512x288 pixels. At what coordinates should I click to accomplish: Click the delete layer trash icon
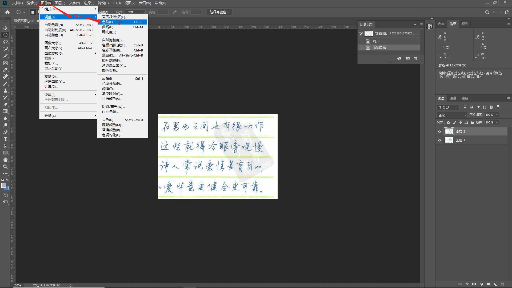(503, 284)
